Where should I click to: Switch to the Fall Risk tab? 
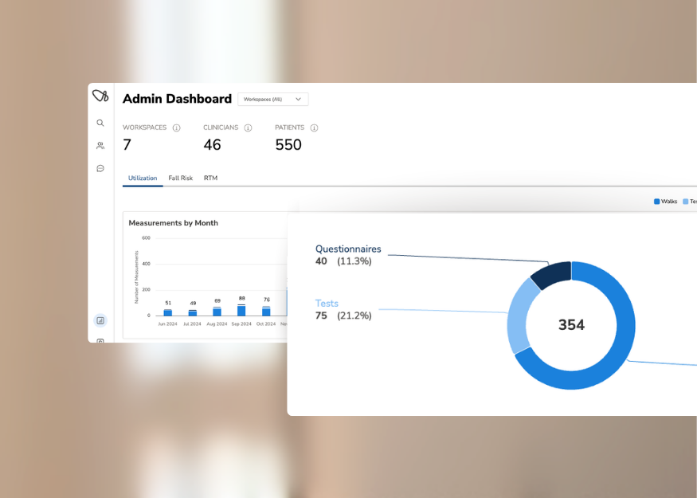(x=181, y=178)
